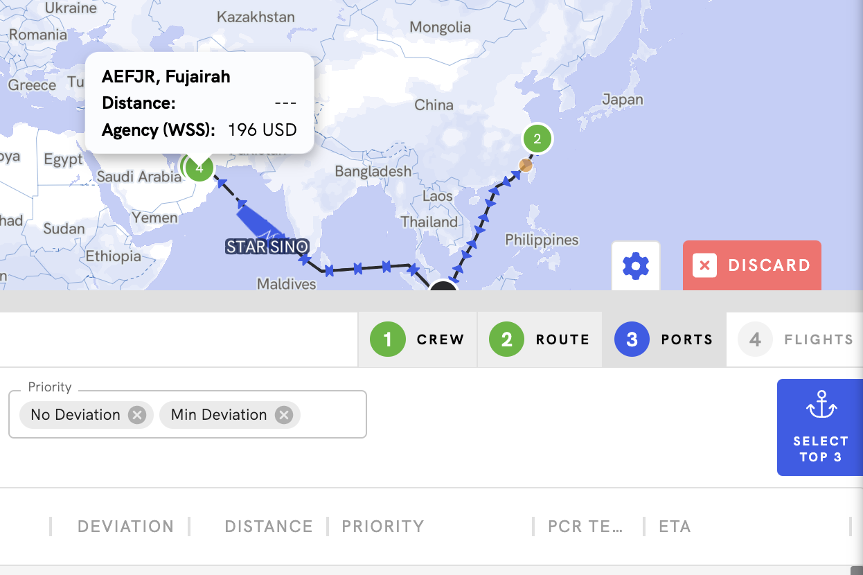Click port marker 2 near China coast
This screenshot has height=575, width=863.
point(537,139)
